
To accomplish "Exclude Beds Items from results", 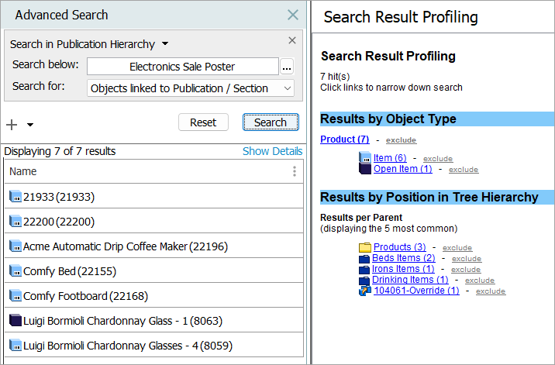I will [x=466, y=258].
